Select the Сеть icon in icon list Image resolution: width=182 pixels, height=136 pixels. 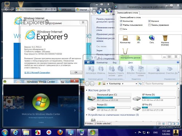point(152,40)
